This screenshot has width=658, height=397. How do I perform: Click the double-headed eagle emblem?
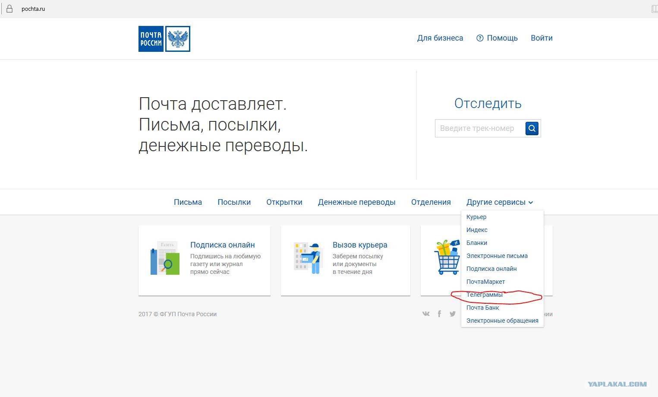(x=178, y=39)
